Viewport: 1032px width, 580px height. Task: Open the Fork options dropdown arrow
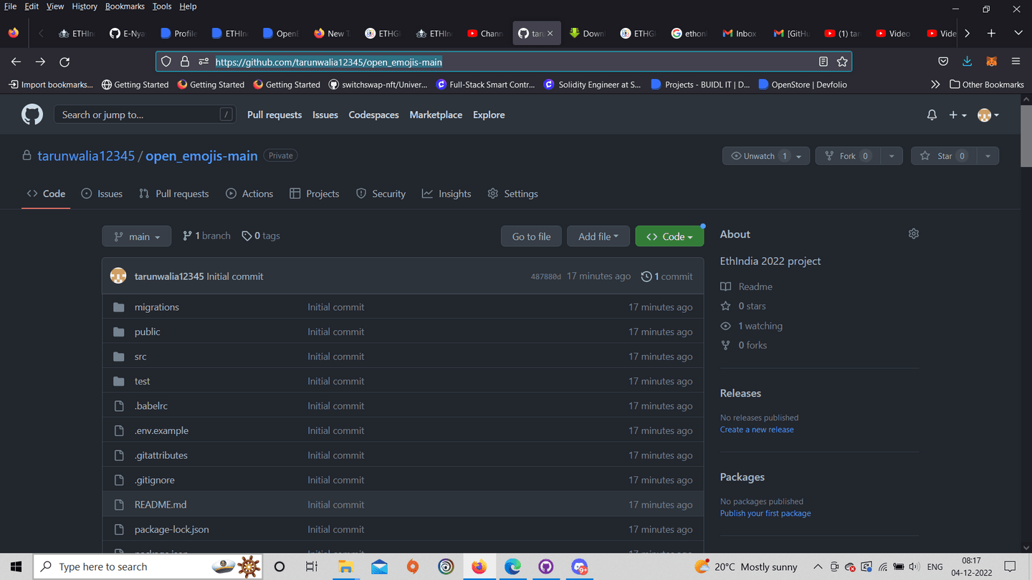point(891,156)
